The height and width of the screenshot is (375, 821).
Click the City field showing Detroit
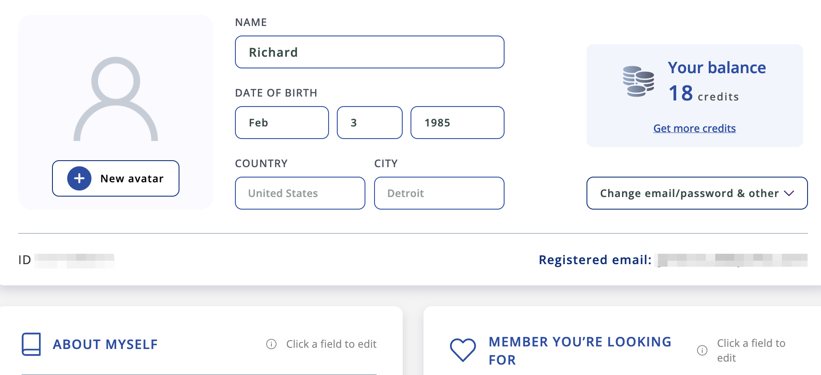tap(439, 193)
